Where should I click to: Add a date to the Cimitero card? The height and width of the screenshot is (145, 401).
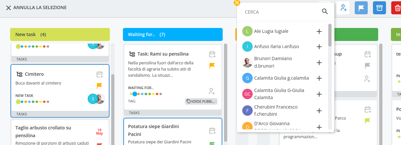[x=99, y=74]
